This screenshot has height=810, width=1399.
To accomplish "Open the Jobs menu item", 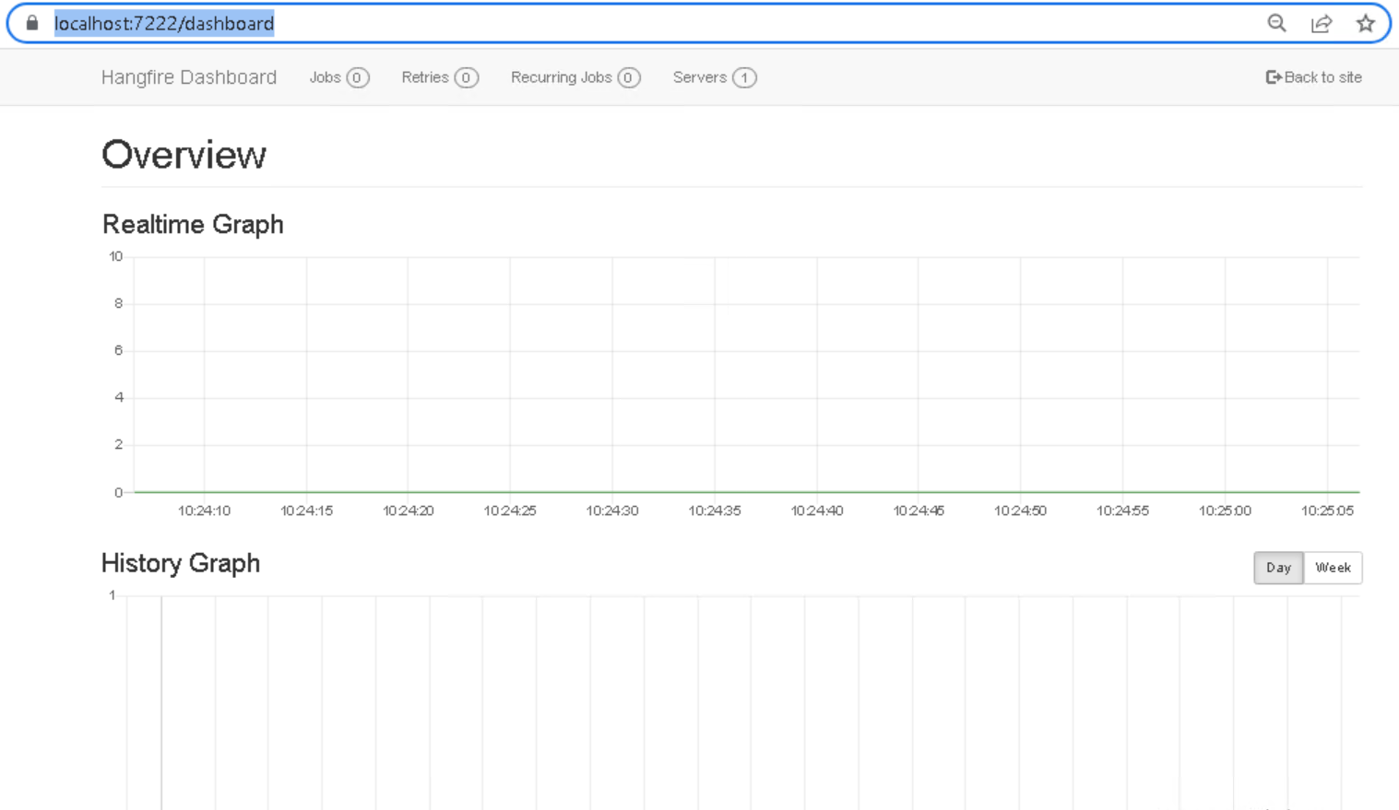I will click(325, 77).
